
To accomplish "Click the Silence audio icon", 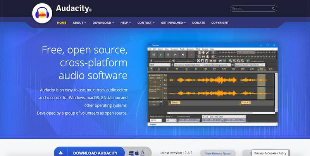I will tap(215, 61).
